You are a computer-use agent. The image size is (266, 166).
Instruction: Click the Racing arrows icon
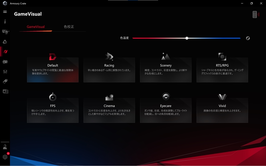(109, 56)
